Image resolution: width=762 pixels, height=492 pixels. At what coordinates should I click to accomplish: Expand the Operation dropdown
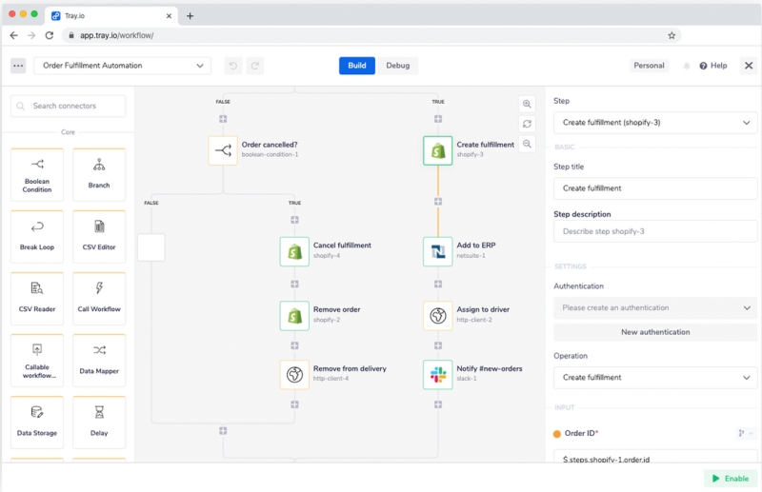tap(655, 378)
